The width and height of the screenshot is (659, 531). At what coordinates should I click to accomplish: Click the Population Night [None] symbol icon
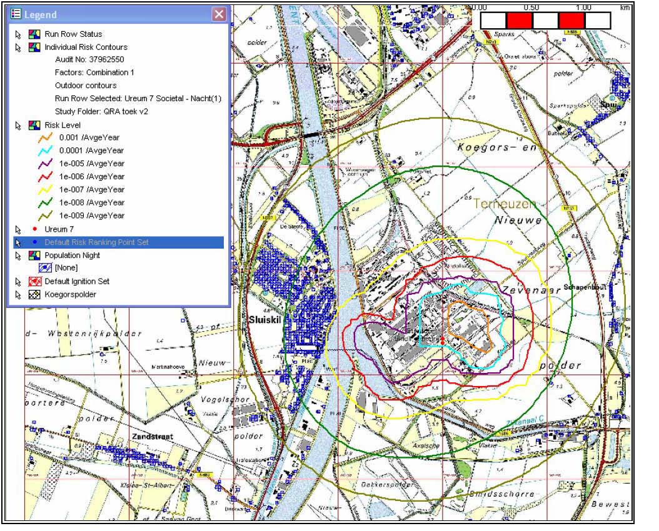click(45, 268)
